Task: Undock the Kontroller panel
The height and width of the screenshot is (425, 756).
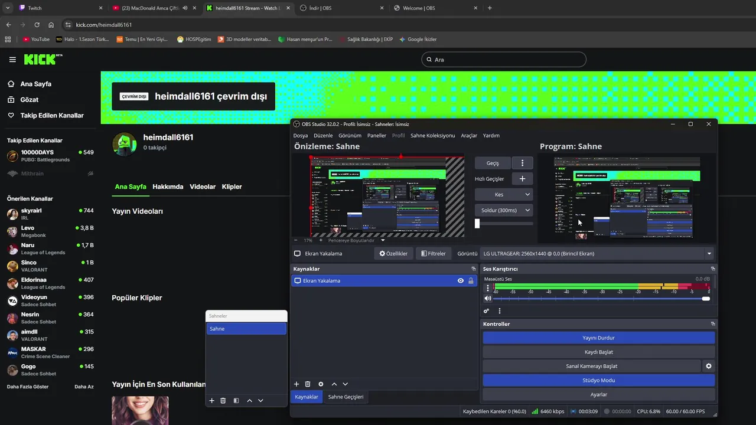Action: [713, 324]
